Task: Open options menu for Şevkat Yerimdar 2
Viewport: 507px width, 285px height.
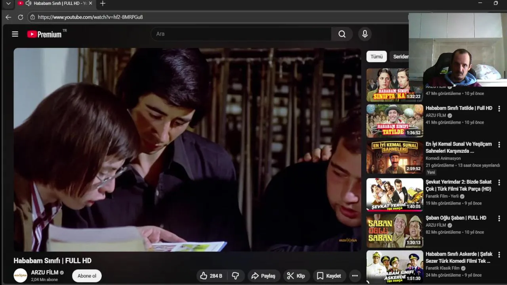Action: coord(499,182)
